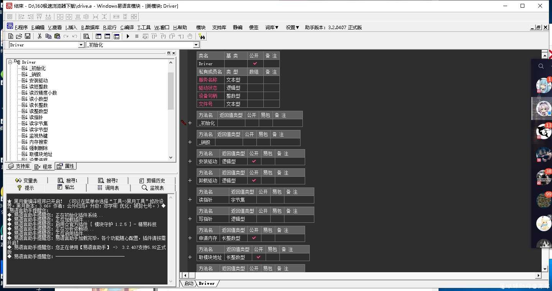Toggle 公开 checkmark for method 取模块地址

click(x=258, y=257)
